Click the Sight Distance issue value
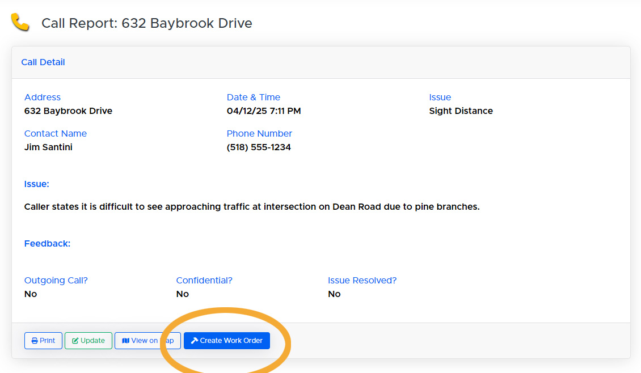This screenshot has height=373, width=641. [x=461, y=111]
